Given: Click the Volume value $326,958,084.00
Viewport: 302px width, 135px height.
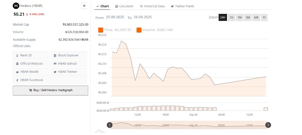Looking at the screenshot, I should click(x=77, y=32).
